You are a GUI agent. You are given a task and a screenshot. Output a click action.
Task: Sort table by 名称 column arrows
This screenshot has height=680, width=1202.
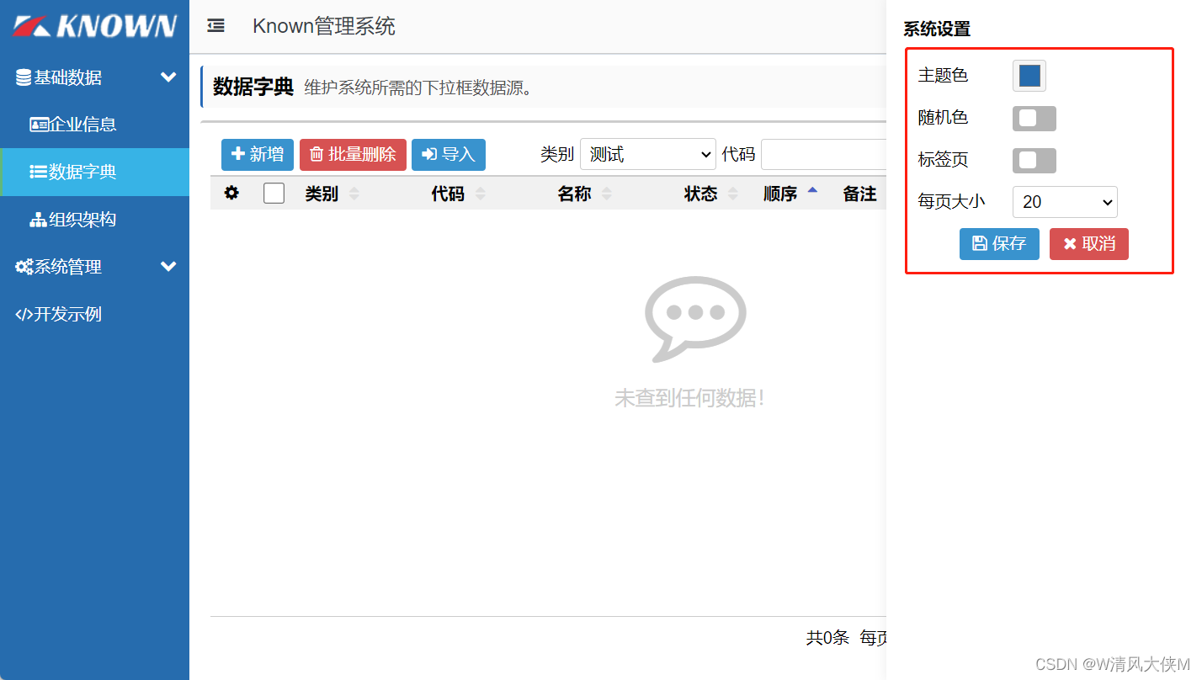pyautogui.click(x=607, y=194)
